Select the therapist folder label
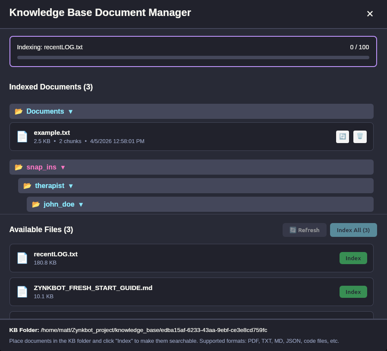387x351 pixels. (x=50, y=186)
